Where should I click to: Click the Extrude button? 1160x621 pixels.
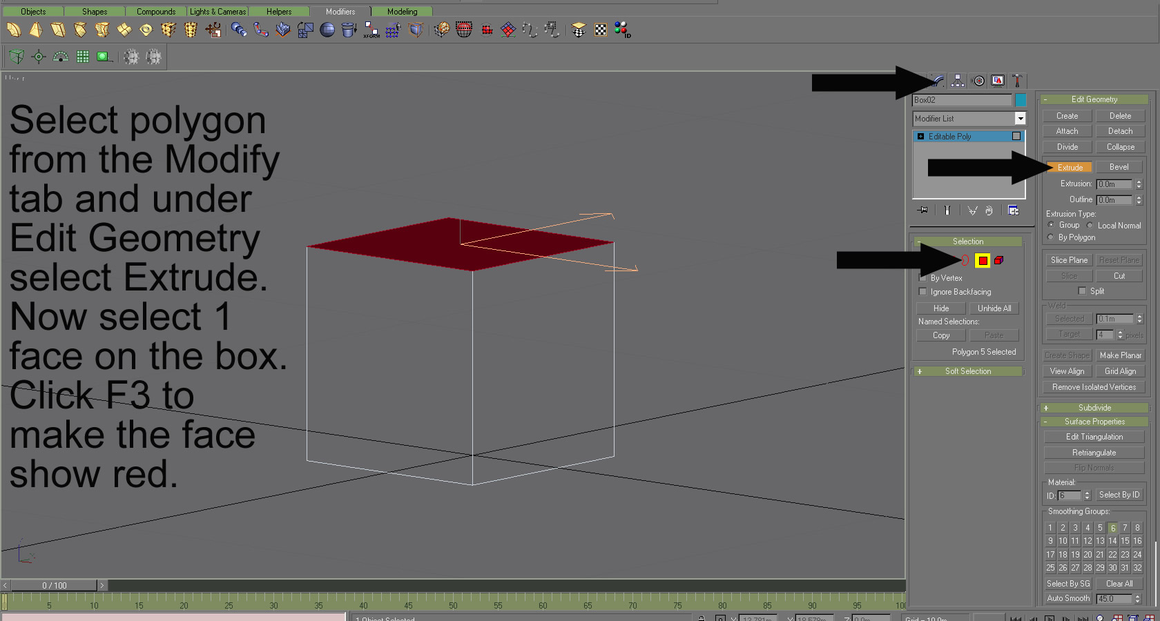[x=1070, y=168]
